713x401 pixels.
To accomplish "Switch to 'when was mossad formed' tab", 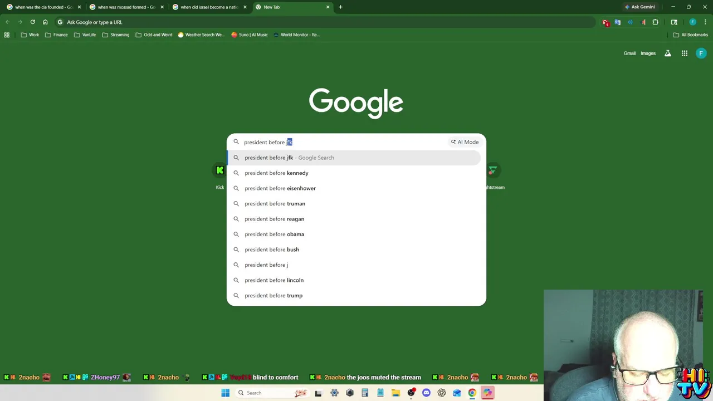I will tap(126, 7).
